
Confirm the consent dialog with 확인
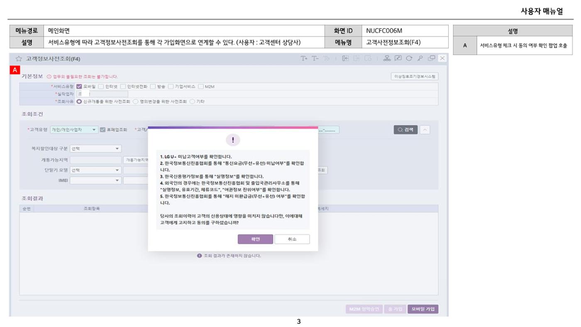coord(255,239)
